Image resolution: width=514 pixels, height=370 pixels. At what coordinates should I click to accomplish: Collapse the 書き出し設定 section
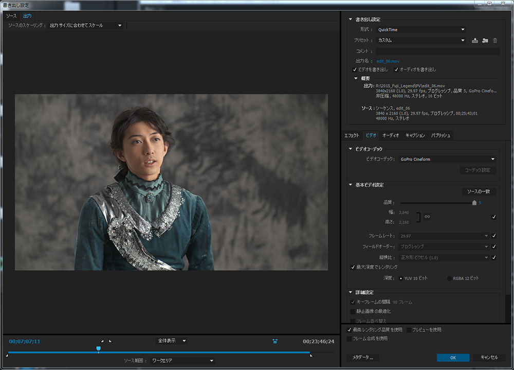tap(351, 20)
